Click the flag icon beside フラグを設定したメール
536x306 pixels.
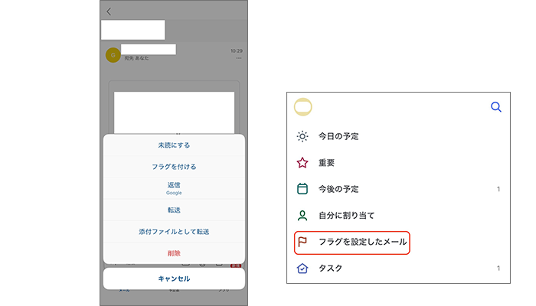pos(302,242)
